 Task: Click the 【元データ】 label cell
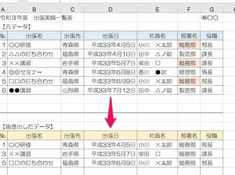click(16, 27)
